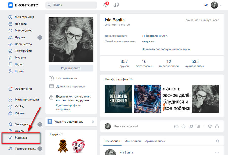Click установить статус link
The height and width of the screenshot is (155, 228).
[x=117, y=25]
